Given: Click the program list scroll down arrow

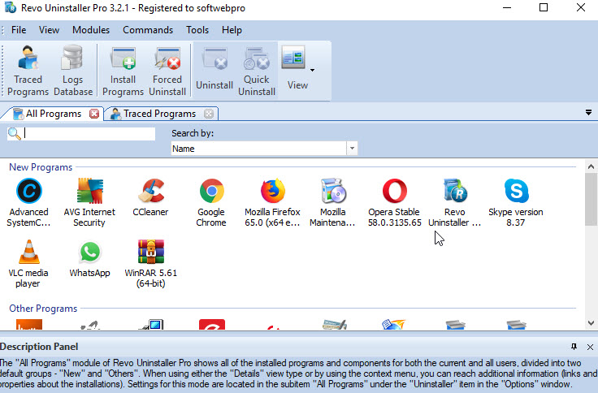Looking at the screenshot, I should pyautogui.click(x=591, y=323).
